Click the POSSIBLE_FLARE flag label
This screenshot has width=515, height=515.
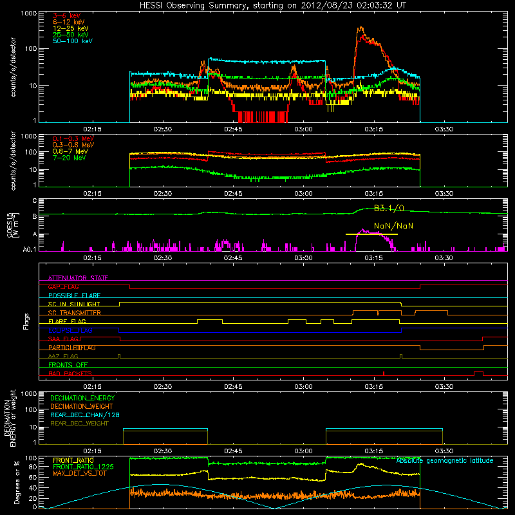74,295
